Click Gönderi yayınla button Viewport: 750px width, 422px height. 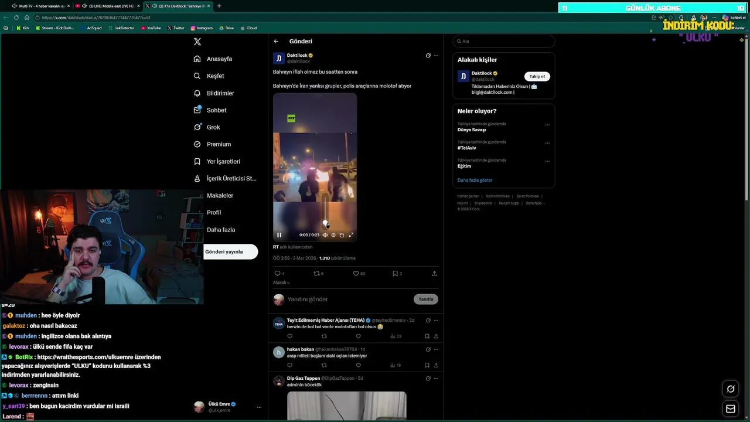pos(231,251)
